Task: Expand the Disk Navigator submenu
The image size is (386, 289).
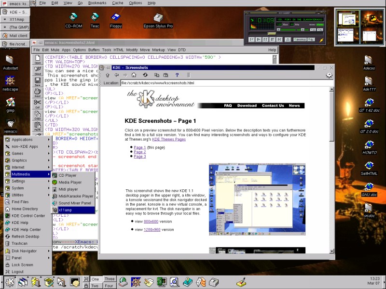Action: point(28,251)
